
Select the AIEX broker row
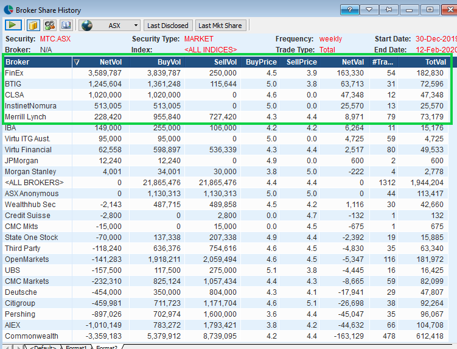226,325
